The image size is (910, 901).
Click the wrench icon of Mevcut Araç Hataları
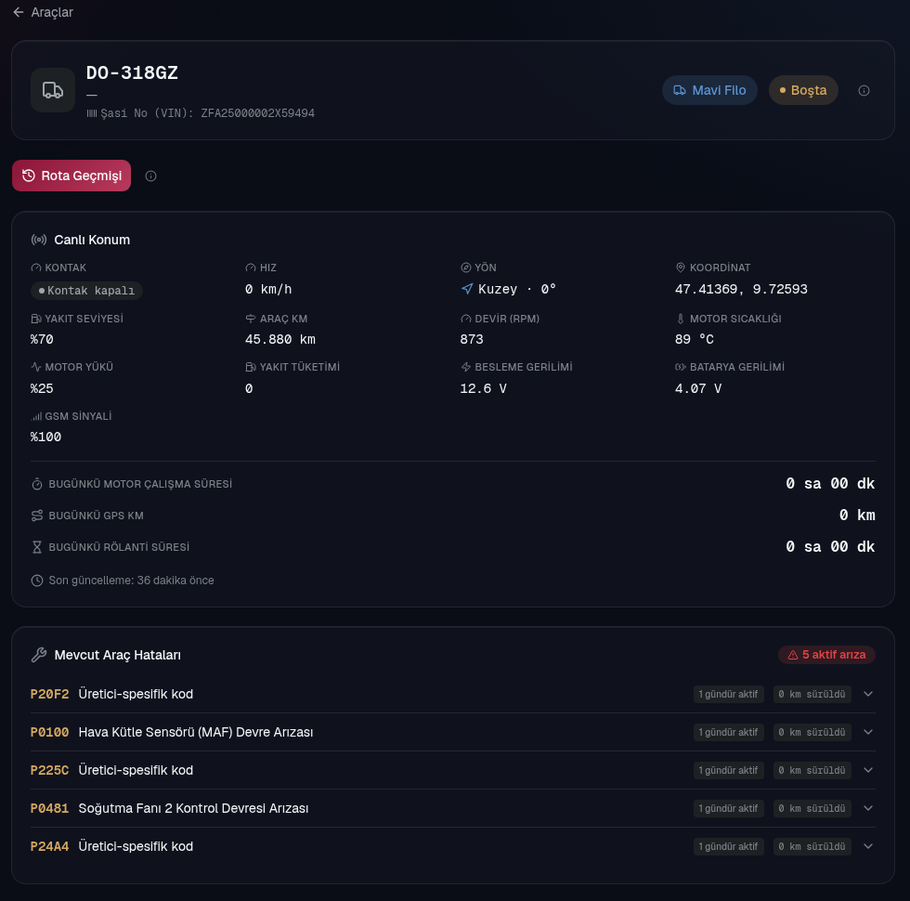coord(39,655)
